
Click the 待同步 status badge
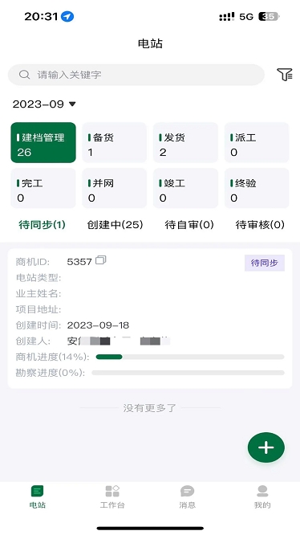click(x=265, y=263)
